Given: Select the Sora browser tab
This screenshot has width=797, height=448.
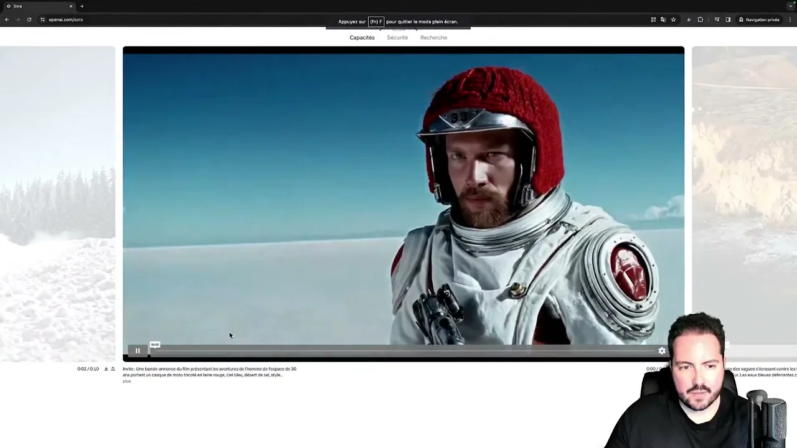Looking at the screenshot, I should [x=39, y=6].
